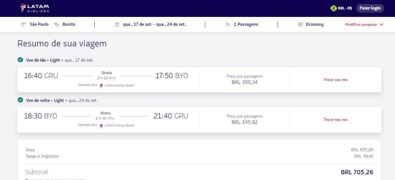Image resolution: width=395 pixels, height=180 pixels.
Task: Click the landing plane icon beside Bonito
Action: [57, 24]
